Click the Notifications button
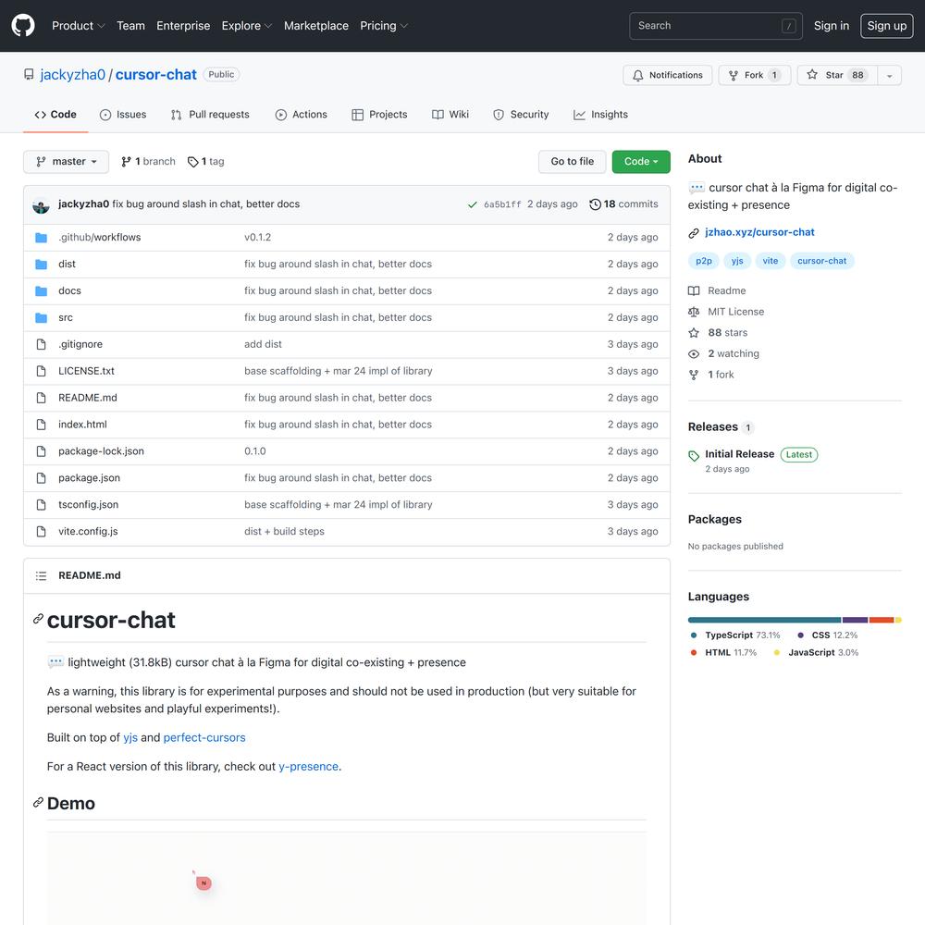Screen dimensions: 925x925 (667, 75)
